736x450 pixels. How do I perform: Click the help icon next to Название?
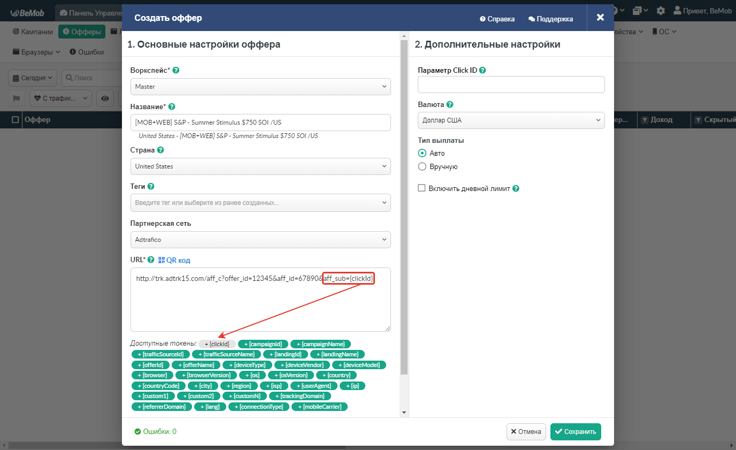coord(172,106)
